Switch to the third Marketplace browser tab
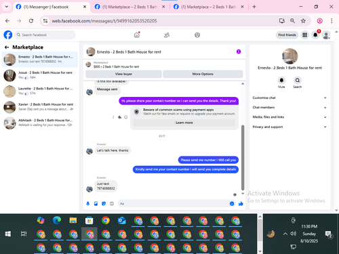Viewport: 339px width, 254px height. (x=208, y=7)
